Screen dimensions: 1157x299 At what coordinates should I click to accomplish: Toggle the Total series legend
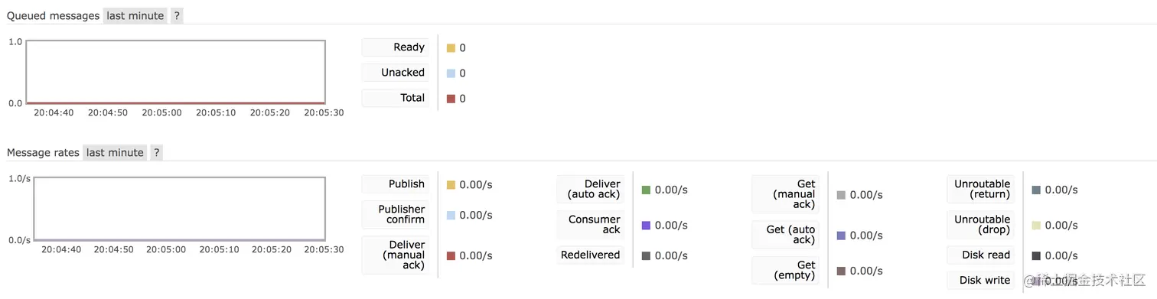(x=395, y=98)
